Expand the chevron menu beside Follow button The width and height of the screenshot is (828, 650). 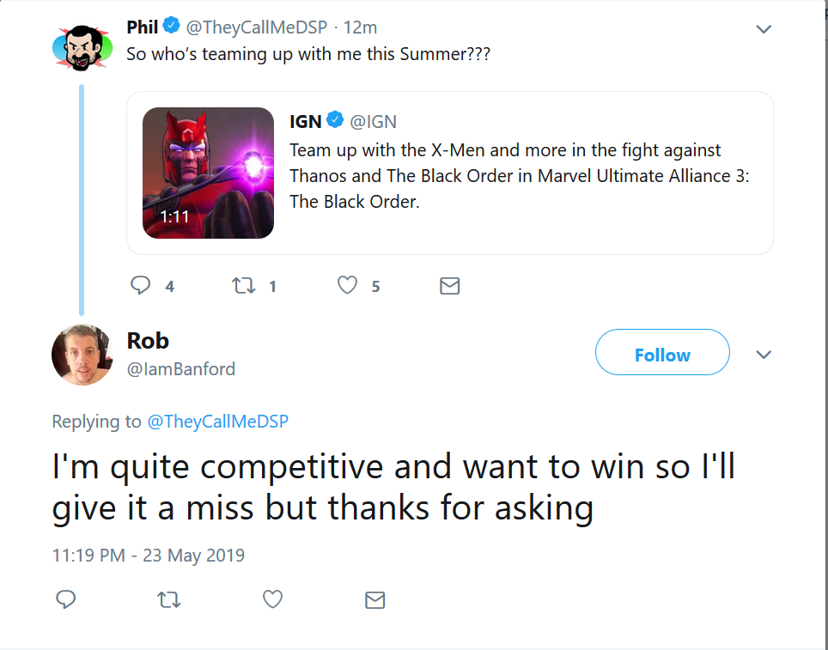pos(764,355)
